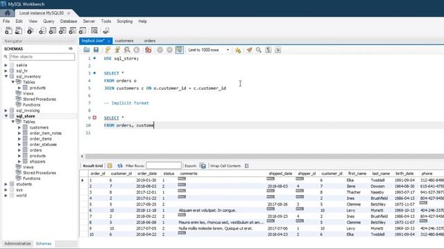Click the cell reading 2018-11-18

pyautogui.click(x=146, y=210)
